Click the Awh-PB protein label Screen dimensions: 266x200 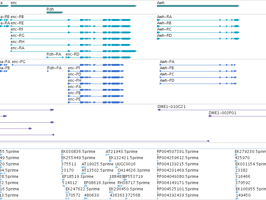(x=167, y=68)
